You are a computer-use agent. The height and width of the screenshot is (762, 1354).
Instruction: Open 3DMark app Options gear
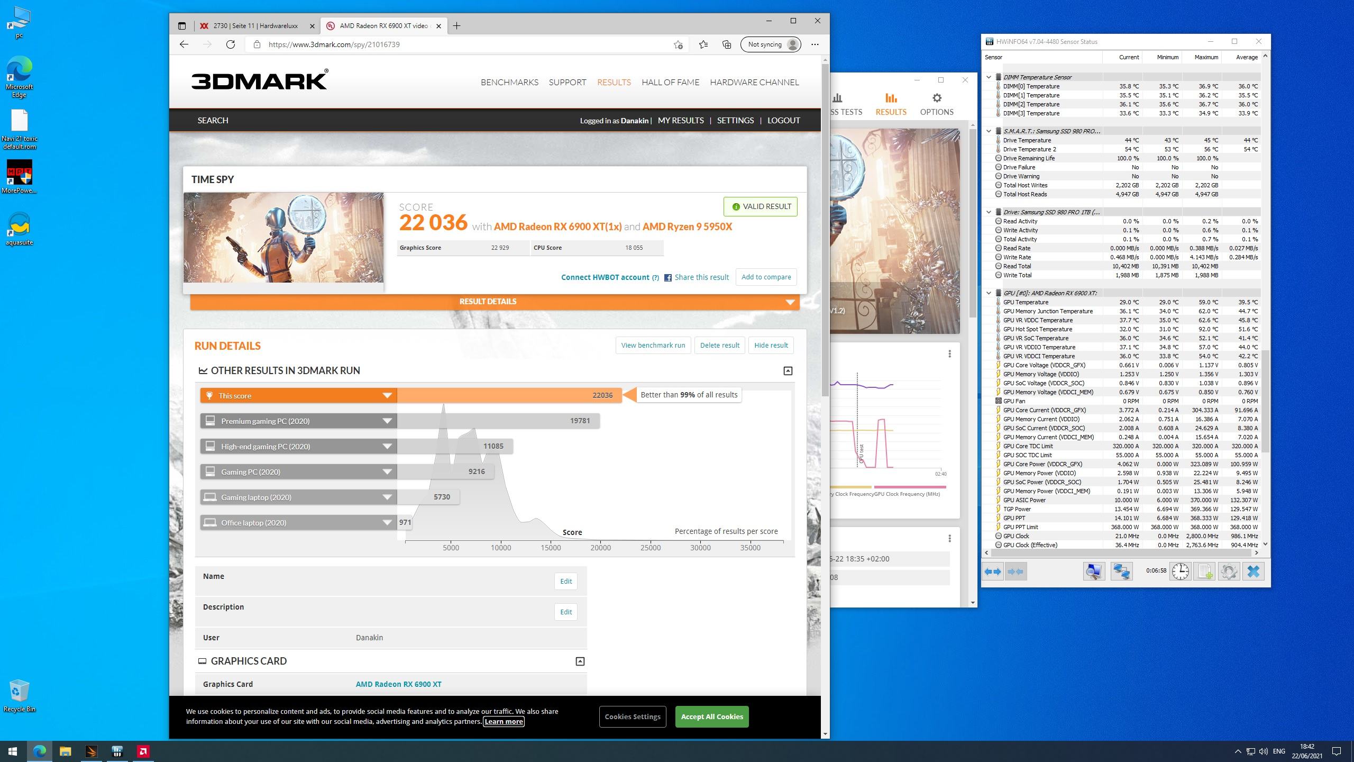pos(937,104)
